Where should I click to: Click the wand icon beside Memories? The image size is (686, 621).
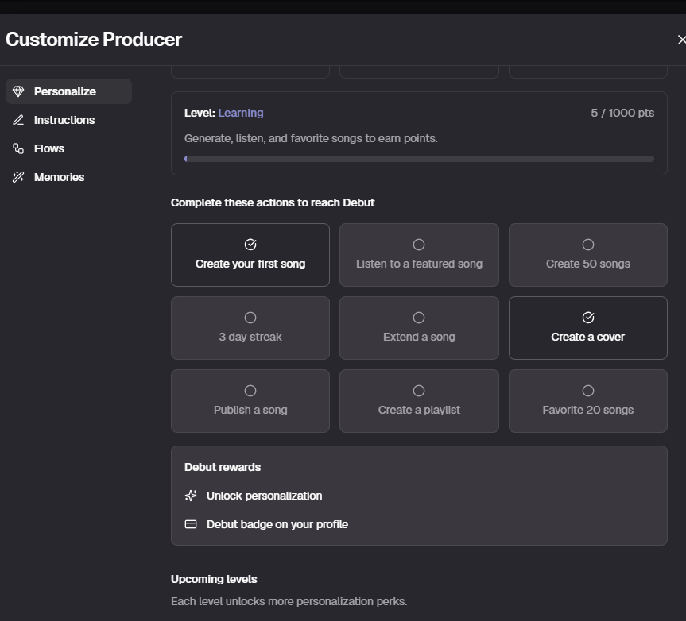[x=18, y=176]
